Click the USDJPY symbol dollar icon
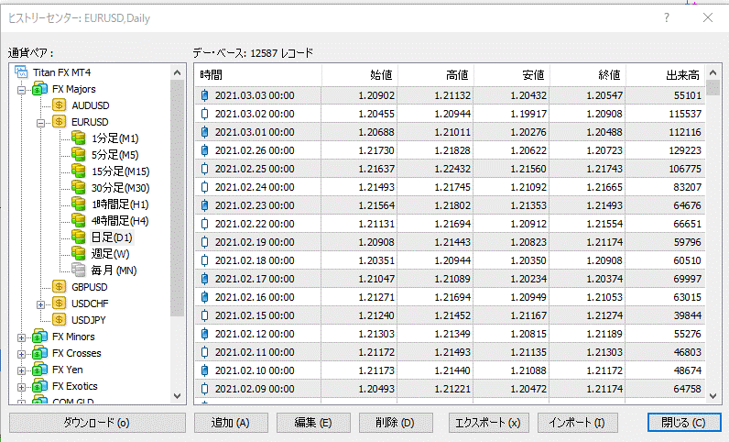The height and width of the screenshot is (442, 729). [x=59, y=319]
